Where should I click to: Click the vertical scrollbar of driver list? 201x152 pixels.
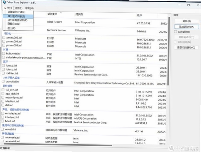pyautogui.click(x=169, y=51)
